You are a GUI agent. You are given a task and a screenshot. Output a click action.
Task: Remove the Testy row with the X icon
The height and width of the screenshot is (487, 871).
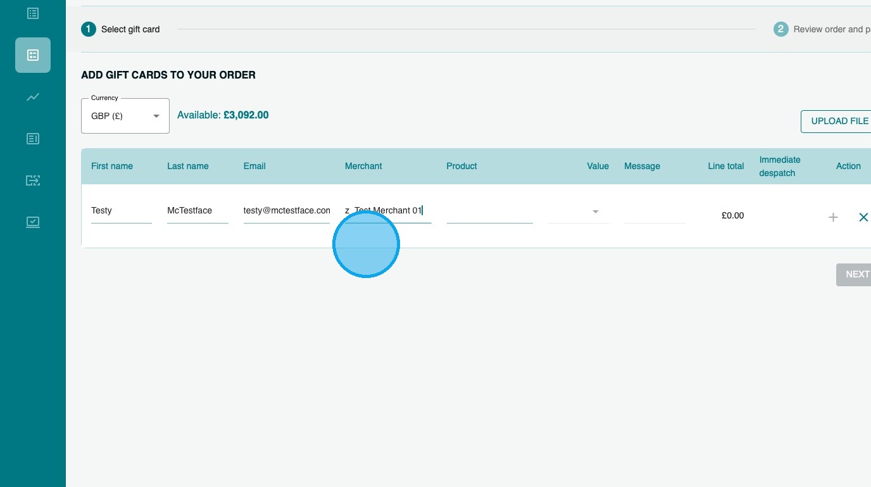(863, 217)
